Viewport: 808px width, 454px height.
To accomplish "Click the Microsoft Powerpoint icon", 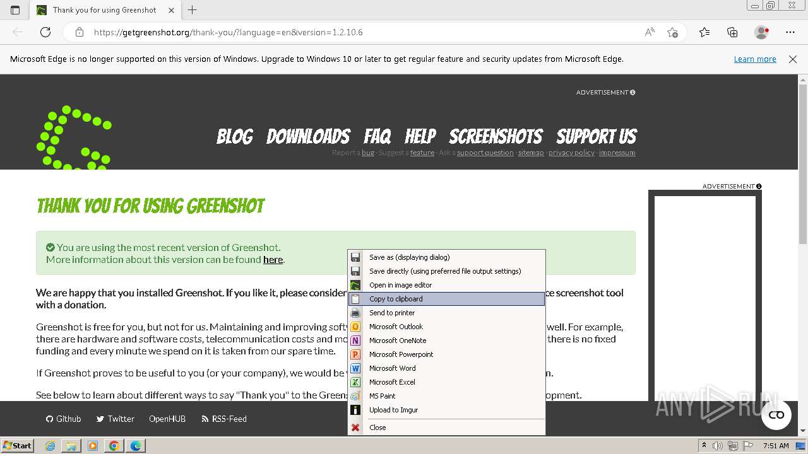I will coord(355,354).
